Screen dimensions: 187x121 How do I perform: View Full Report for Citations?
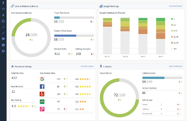pyautogui.click(x=175, y=66)
